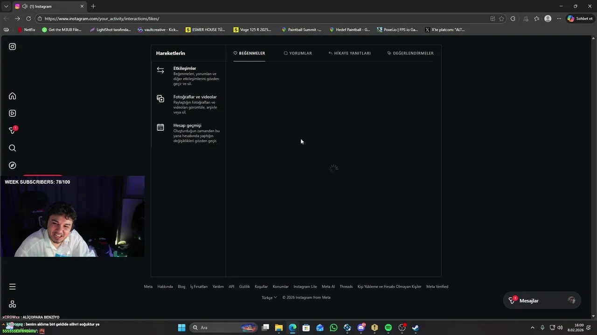Open the Search magnifier in sidebar
The width and height of the screenshot is (597, 335).
[x=13, y=148]
